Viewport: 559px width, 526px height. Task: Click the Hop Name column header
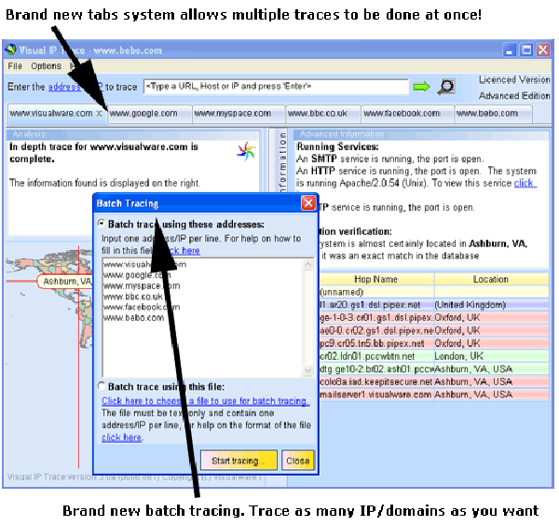tap(376, 280)
